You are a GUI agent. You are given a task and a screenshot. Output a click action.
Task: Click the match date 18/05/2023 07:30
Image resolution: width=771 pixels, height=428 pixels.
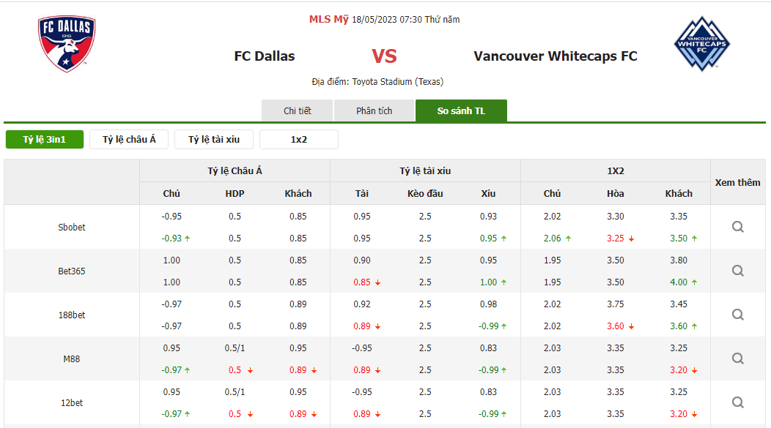387,19
